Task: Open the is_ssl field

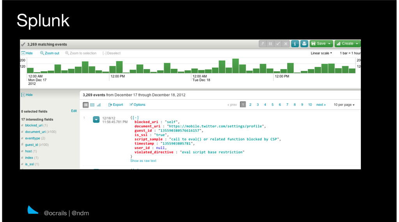Action: coord(30,164)
